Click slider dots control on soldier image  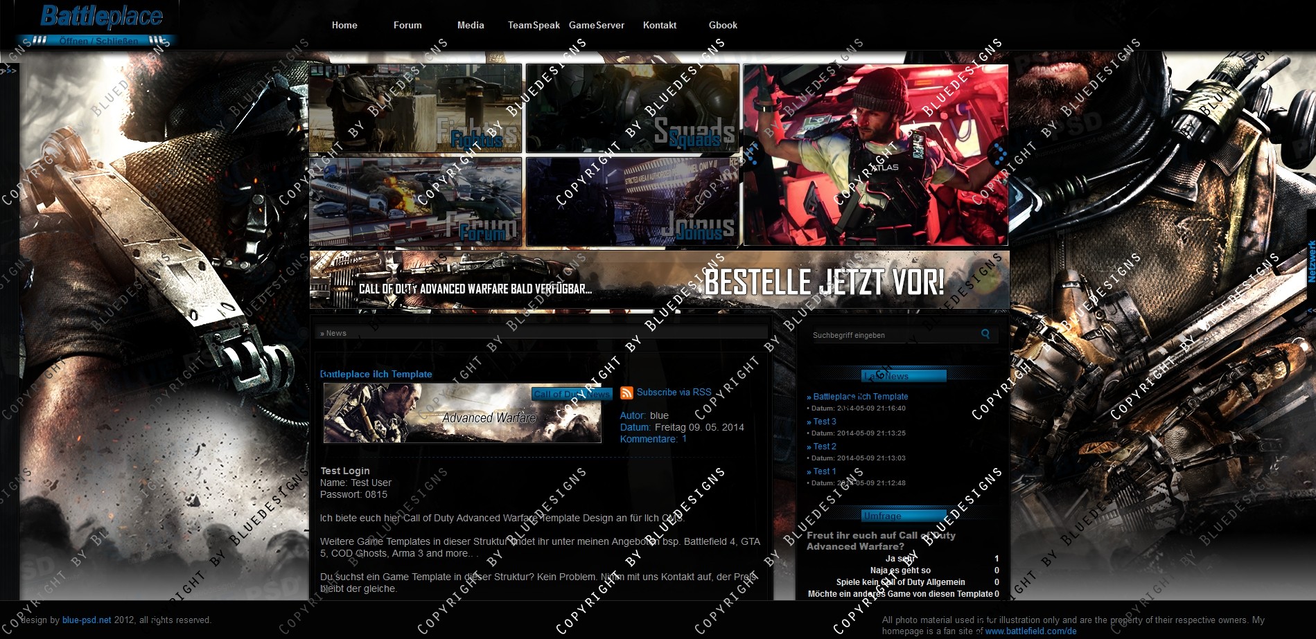[999, 155]
